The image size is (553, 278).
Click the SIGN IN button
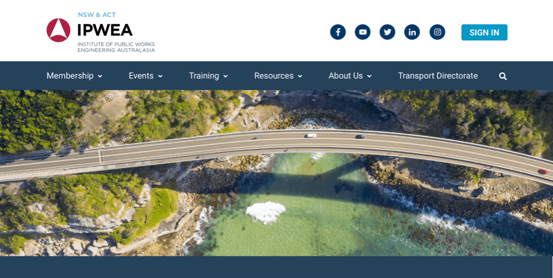pos(484,32)
